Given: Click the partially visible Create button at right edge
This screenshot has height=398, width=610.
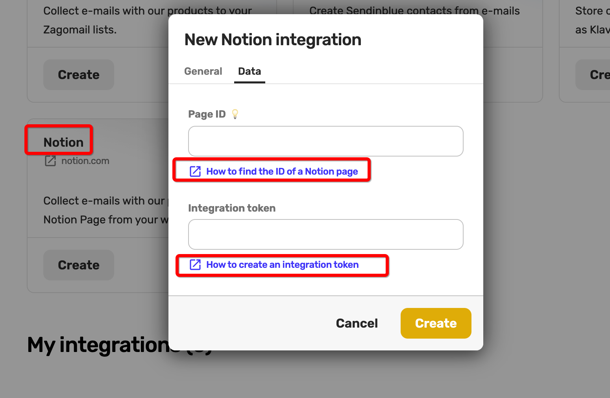Looking at the screenshot, I should (593, 75).
